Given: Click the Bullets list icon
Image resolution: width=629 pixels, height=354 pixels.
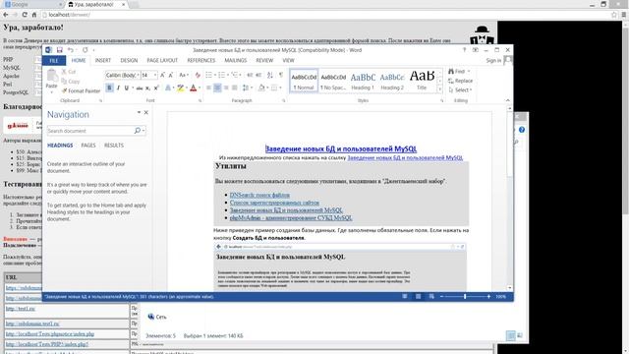Looking at the screenshot, I should point(208,75).
